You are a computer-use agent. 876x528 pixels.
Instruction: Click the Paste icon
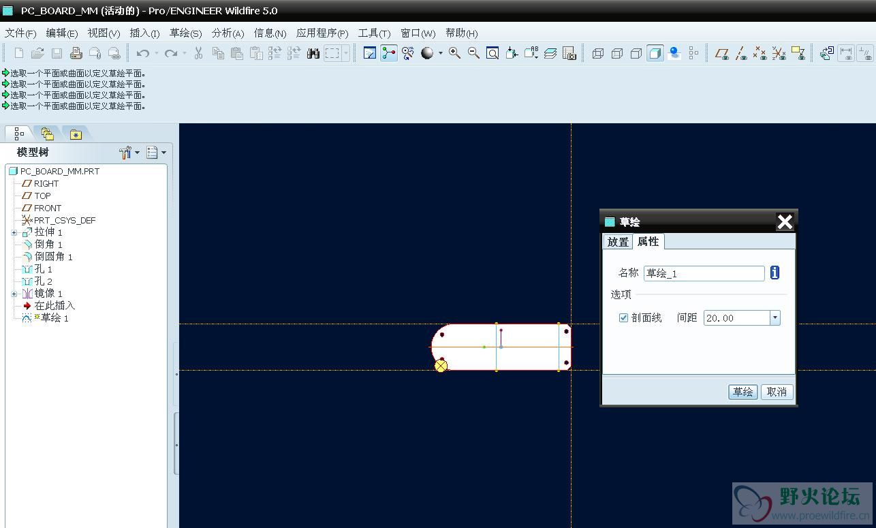pos(237,53)
